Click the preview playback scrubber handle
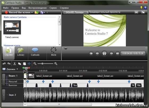The height and width of the screenshot is (108, 149). coord(65,48)
